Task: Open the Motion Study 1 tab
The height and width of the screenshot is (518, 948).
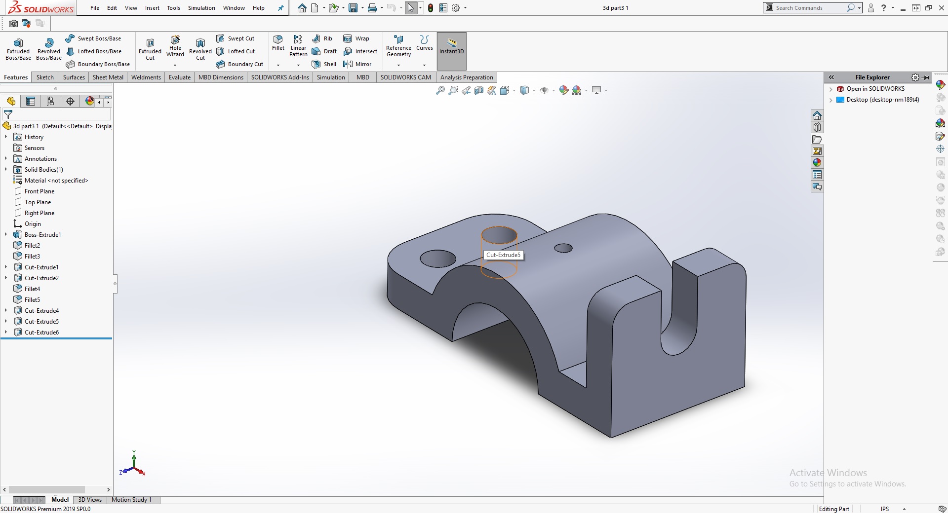Action: 131,500
